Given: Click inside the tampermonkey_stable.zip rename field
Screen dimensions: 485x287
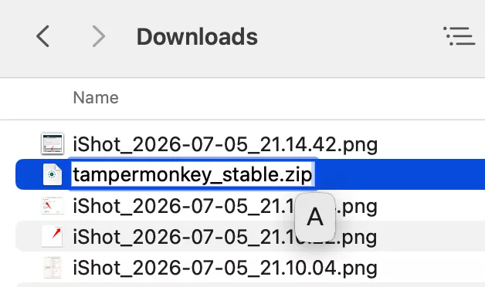Looking at the screenshot, I should 193,174.
